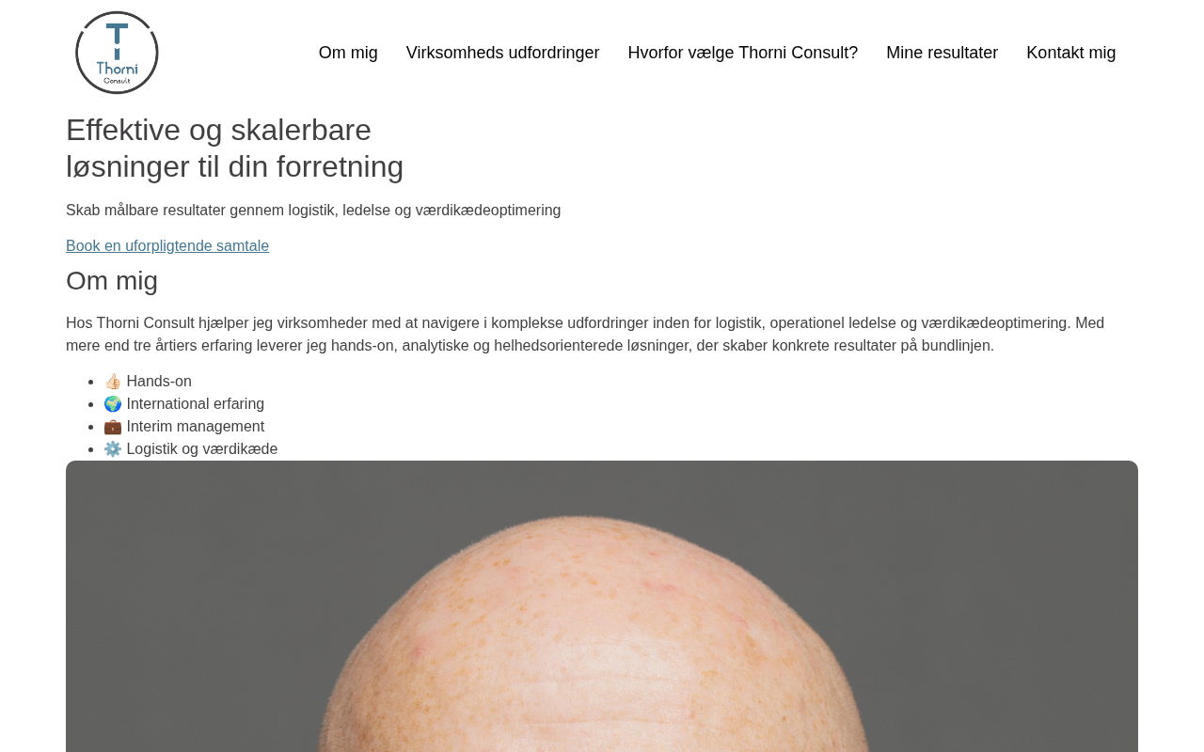Click the Hands-on list item text
This screenshot has width=1204, height=752.
[x=159, y=382]
